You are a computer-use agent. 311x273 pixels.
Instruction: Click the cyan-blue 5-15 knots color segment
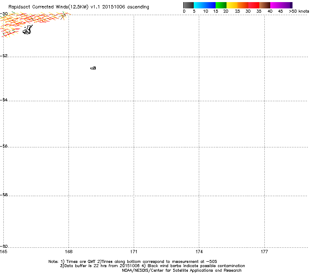point(205,5)
